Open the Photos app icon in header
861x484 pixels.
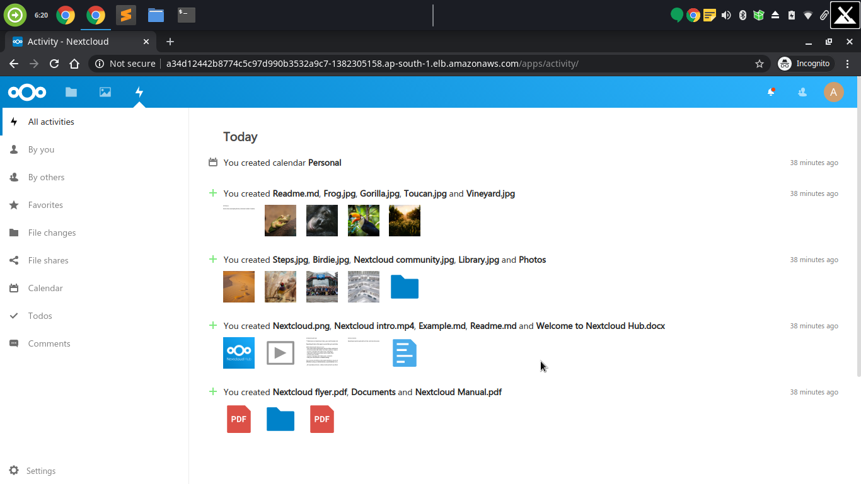[105, 92]
